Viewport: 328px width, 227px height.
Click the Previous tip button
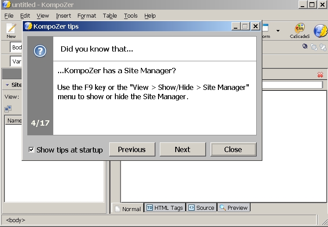[x=132, y=149]
